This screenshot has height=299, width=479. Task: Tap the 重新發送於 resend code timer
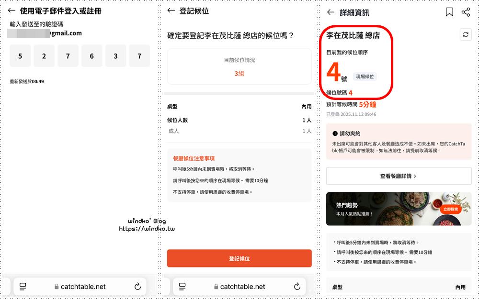pyautogui.click(x=27, y=82)
